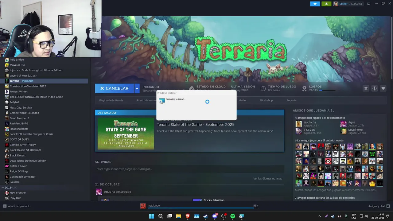Screen dimensions: 393x221
Task: Click the Stalker profile avatar
Action: pyautogui.click(x=336, y=4)
